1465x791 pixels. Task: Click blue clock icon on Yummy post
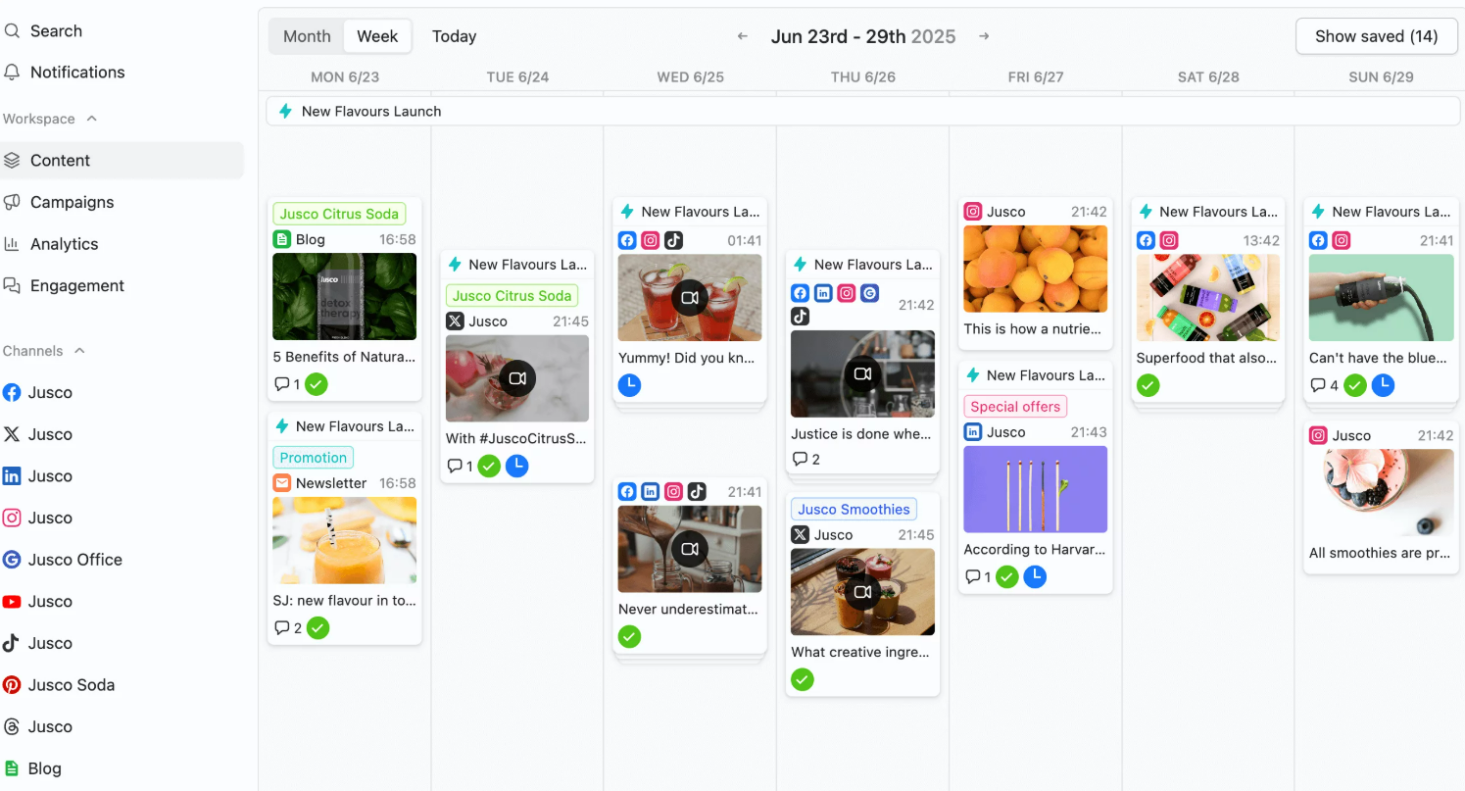click(629, 385)
